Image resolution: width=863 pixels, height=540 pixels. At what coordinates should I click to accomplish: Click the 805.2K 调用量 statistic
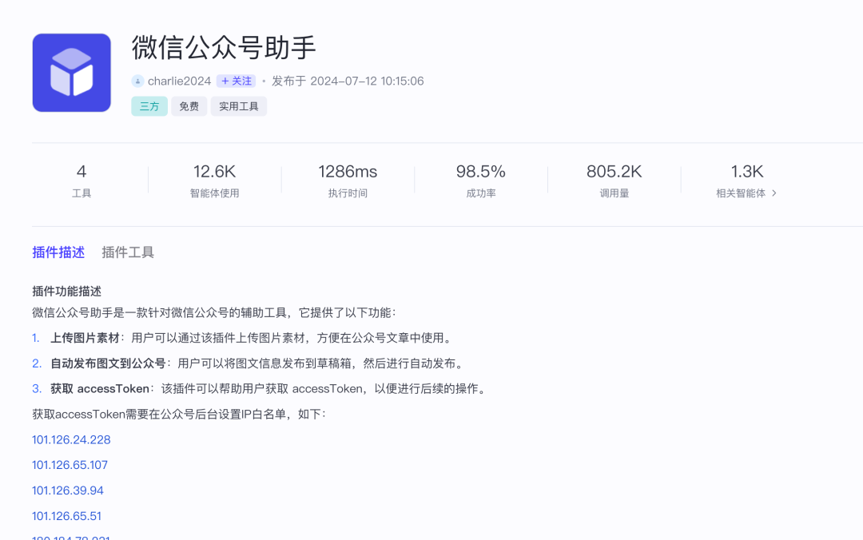(x=614, y=181)
